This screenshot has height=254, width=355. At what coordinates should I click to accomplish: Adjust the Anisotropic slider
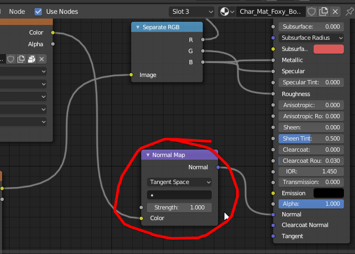pyautogui.click(x=311, y=105)
